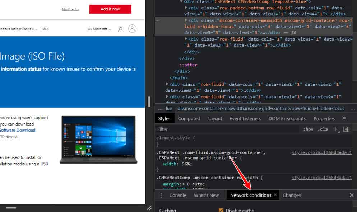Image resolution: width=357 pixels, height=212 pixels.
Task: Click the search magnifier icon on Microsoft page
Action: [x=120, y=29]
